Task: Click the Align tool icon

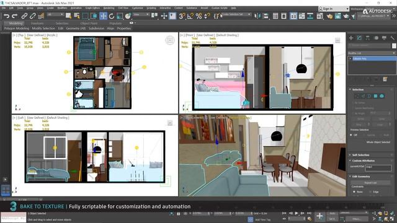Action: [265, 16]
